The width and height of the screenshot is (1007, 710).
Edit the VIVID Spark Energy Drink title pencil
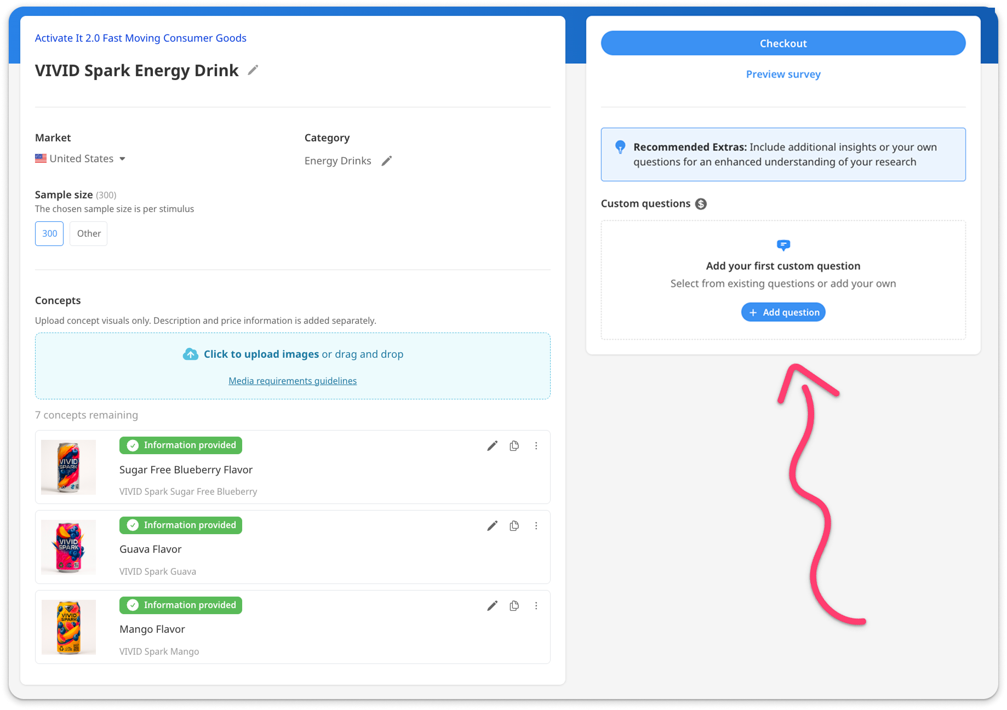tap(253, 70)
